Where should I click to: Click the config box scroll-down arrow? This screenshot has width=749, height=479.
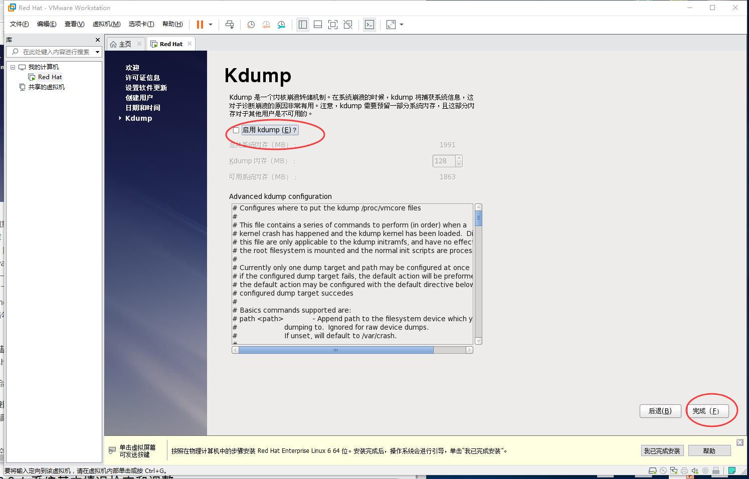point(478,341)
